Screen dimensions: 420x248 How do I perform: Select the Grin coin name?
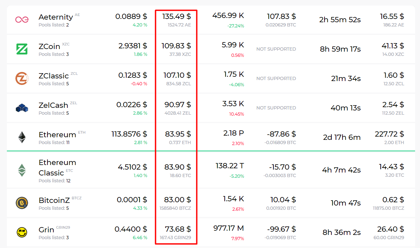(x=46, y=230)
